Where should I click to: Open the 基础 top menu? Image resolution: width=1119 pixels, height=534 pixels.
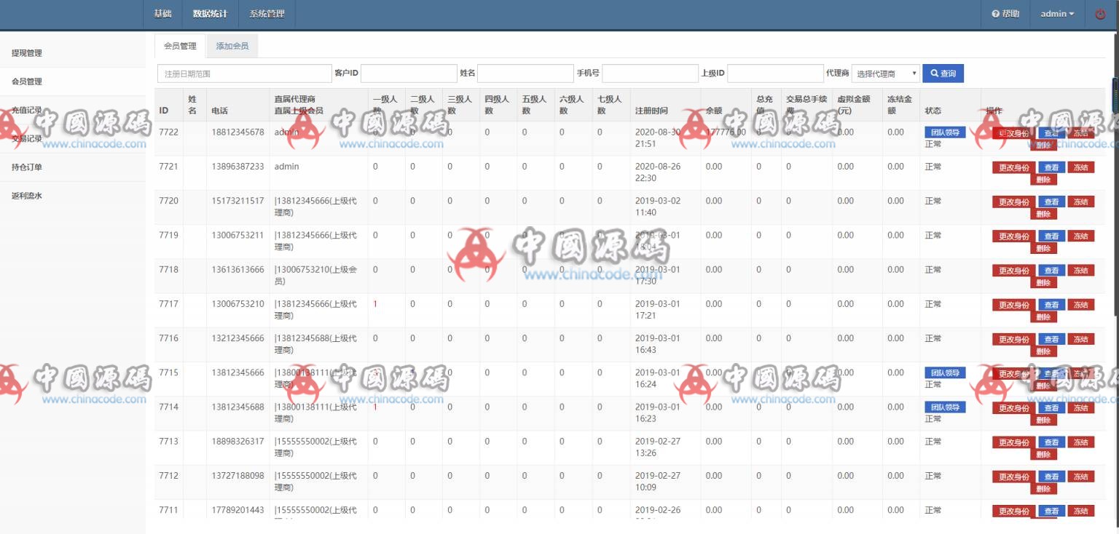(x=162, y=14)
